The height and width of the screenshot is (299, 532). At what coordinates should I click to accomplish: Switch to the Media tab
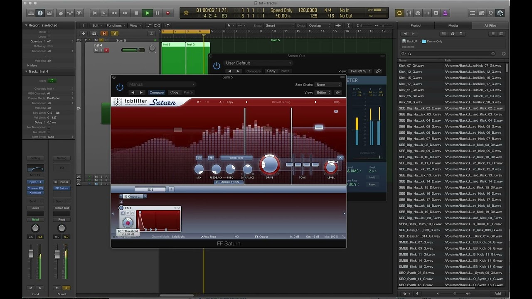[453, 25]
